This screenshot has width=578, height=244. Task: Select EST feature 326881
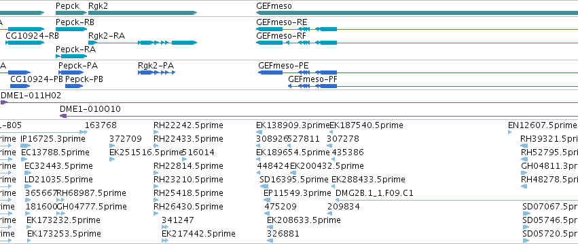(283, 234)
